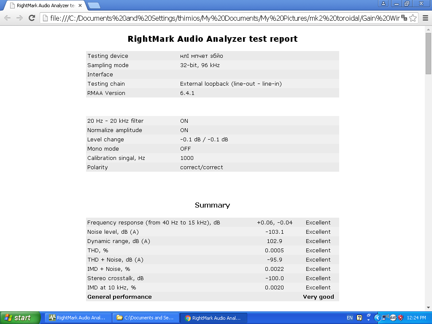Click the Dynamic range value 102.9
Viewport: 432px width, 324px height.
274,241
